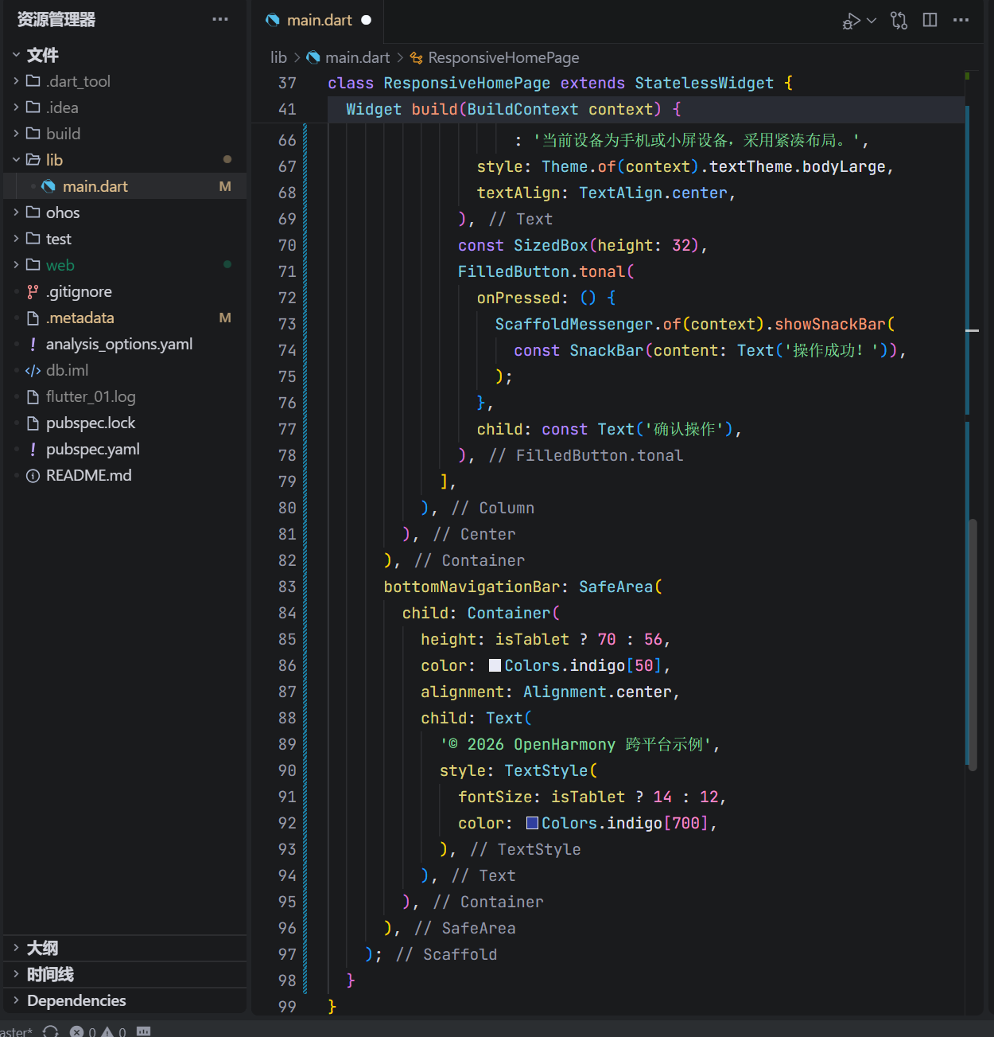Click the open folder icon beside lib
Viewport: 994px width, 1037px height.
33,160
